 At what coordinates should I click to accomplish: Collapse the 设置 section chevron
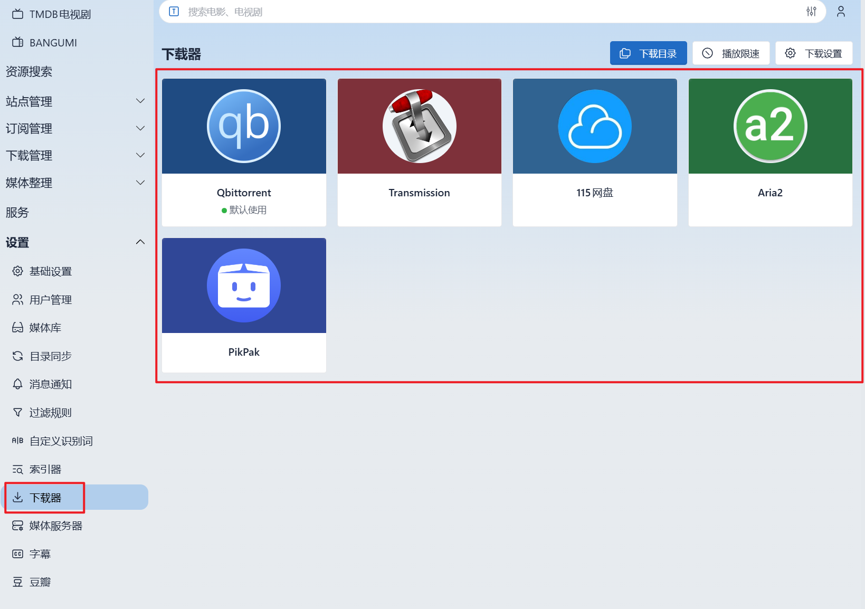[140, 242]
